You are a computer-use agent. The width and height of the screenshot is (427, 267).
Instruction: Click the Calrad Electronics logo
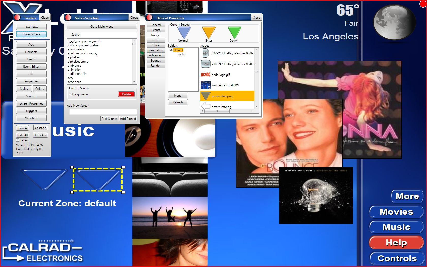point(43,250)
